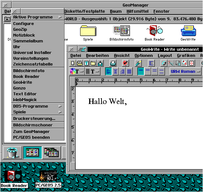The width and height of the screenshot is (203, 192).
Task: Click the Open folder icon in GeoWrite toolbar
Action: tap(93, 63)
